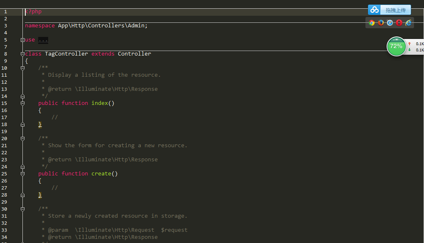
Task: Click 'function' keyword on line 25
Action: (x=75, y=174)
